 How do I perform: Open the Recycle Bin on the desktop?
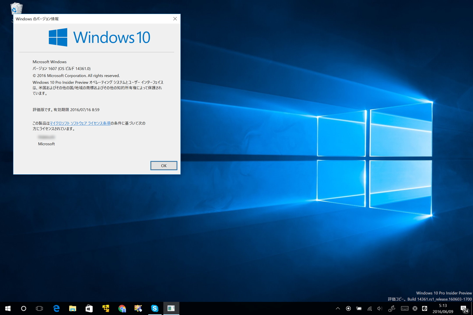pyautogui.click(x=17, y=9)
